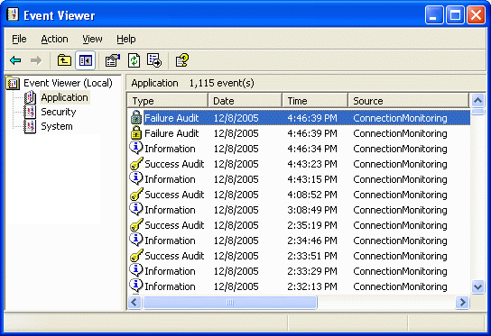Image resolution: width=491 pixels, height=336 pixels.
Task: Click the horizontal scrollbar right arrow
Action: (462, 303)
